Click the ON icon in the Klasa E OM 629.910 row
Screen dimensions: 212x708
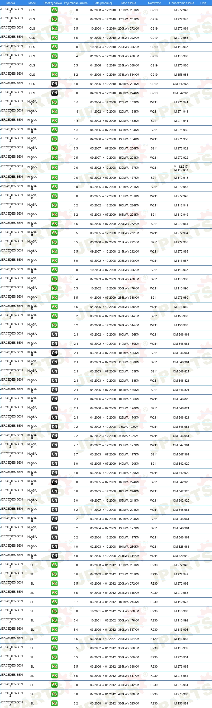pyautogui.click(x=54, y=556)
